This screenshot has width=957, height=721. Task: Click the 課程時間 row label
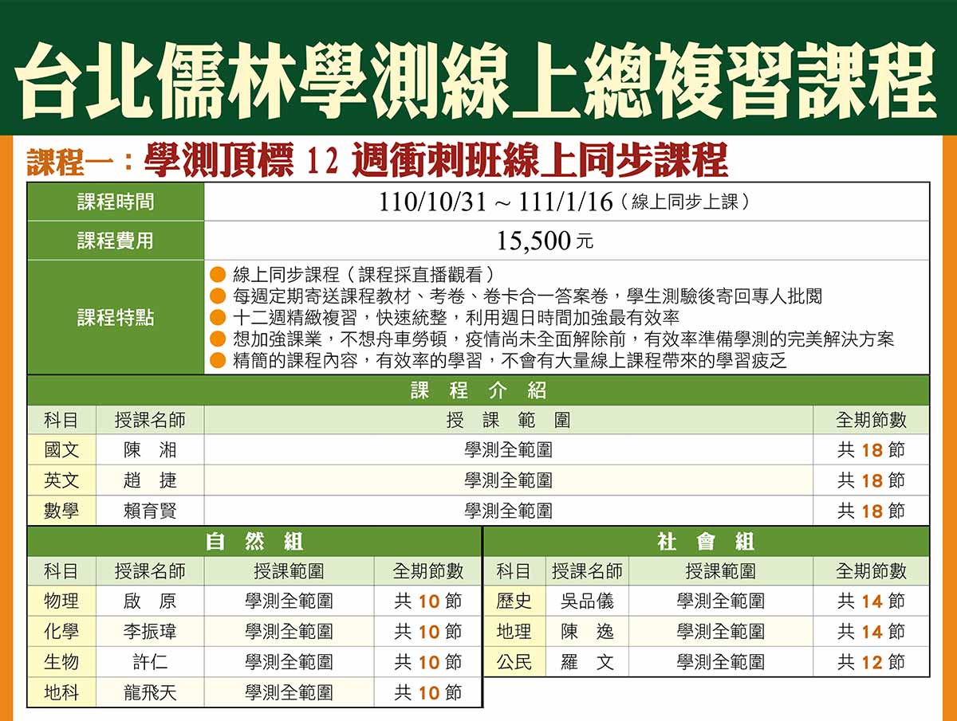click(116, 202)
